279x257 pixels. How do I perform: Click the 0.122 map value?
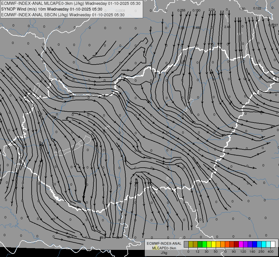coord(257,8)
